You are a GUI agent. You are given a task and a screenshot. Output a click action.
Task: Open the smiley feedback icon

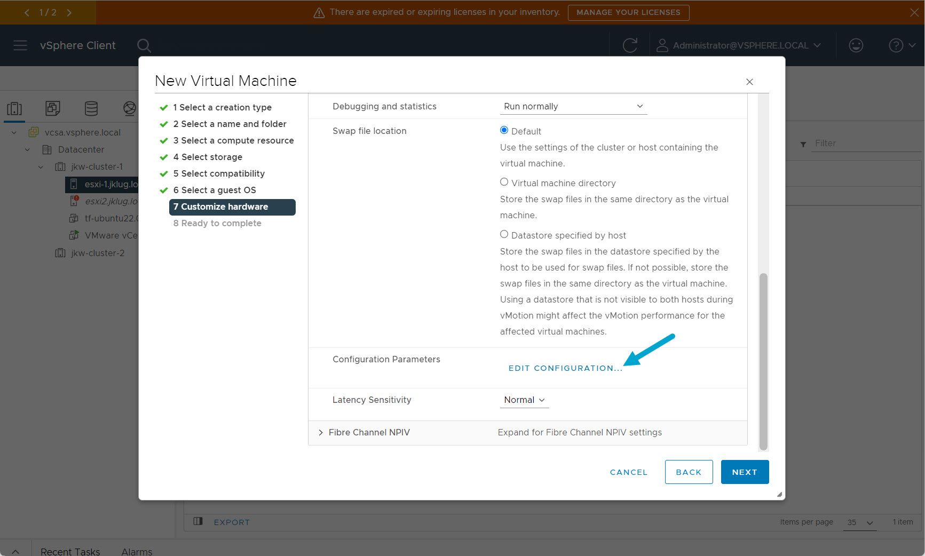[856, 45]
